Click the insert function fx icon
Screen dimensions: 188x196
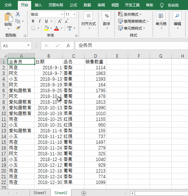[68, 46]
